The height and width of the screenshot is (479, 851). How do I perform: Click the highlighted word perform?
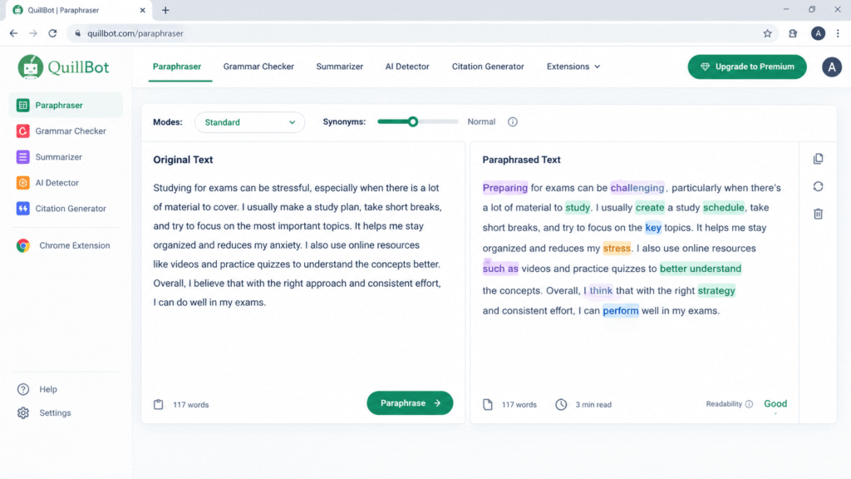click(620, 311)
